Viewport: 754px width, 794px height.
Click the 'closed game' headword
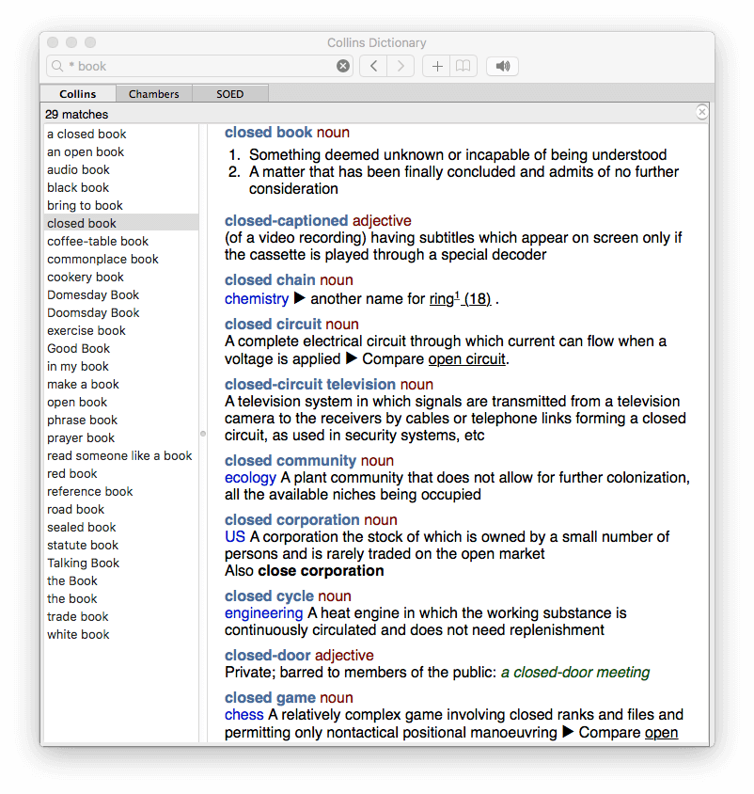tap(270, 698)
